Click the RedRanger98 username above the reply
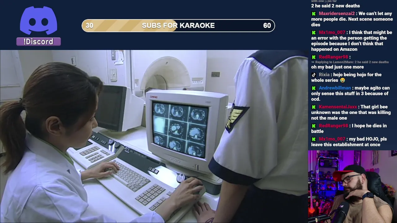 pos(333,57)
